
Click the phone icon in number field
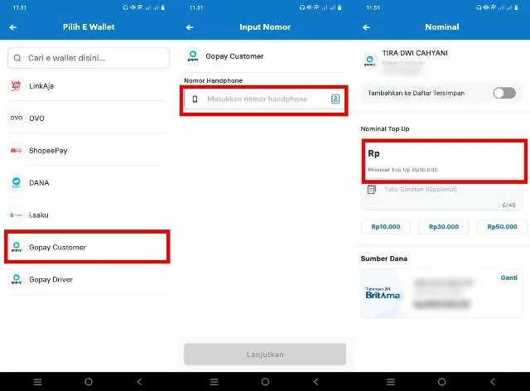(195, 99)
